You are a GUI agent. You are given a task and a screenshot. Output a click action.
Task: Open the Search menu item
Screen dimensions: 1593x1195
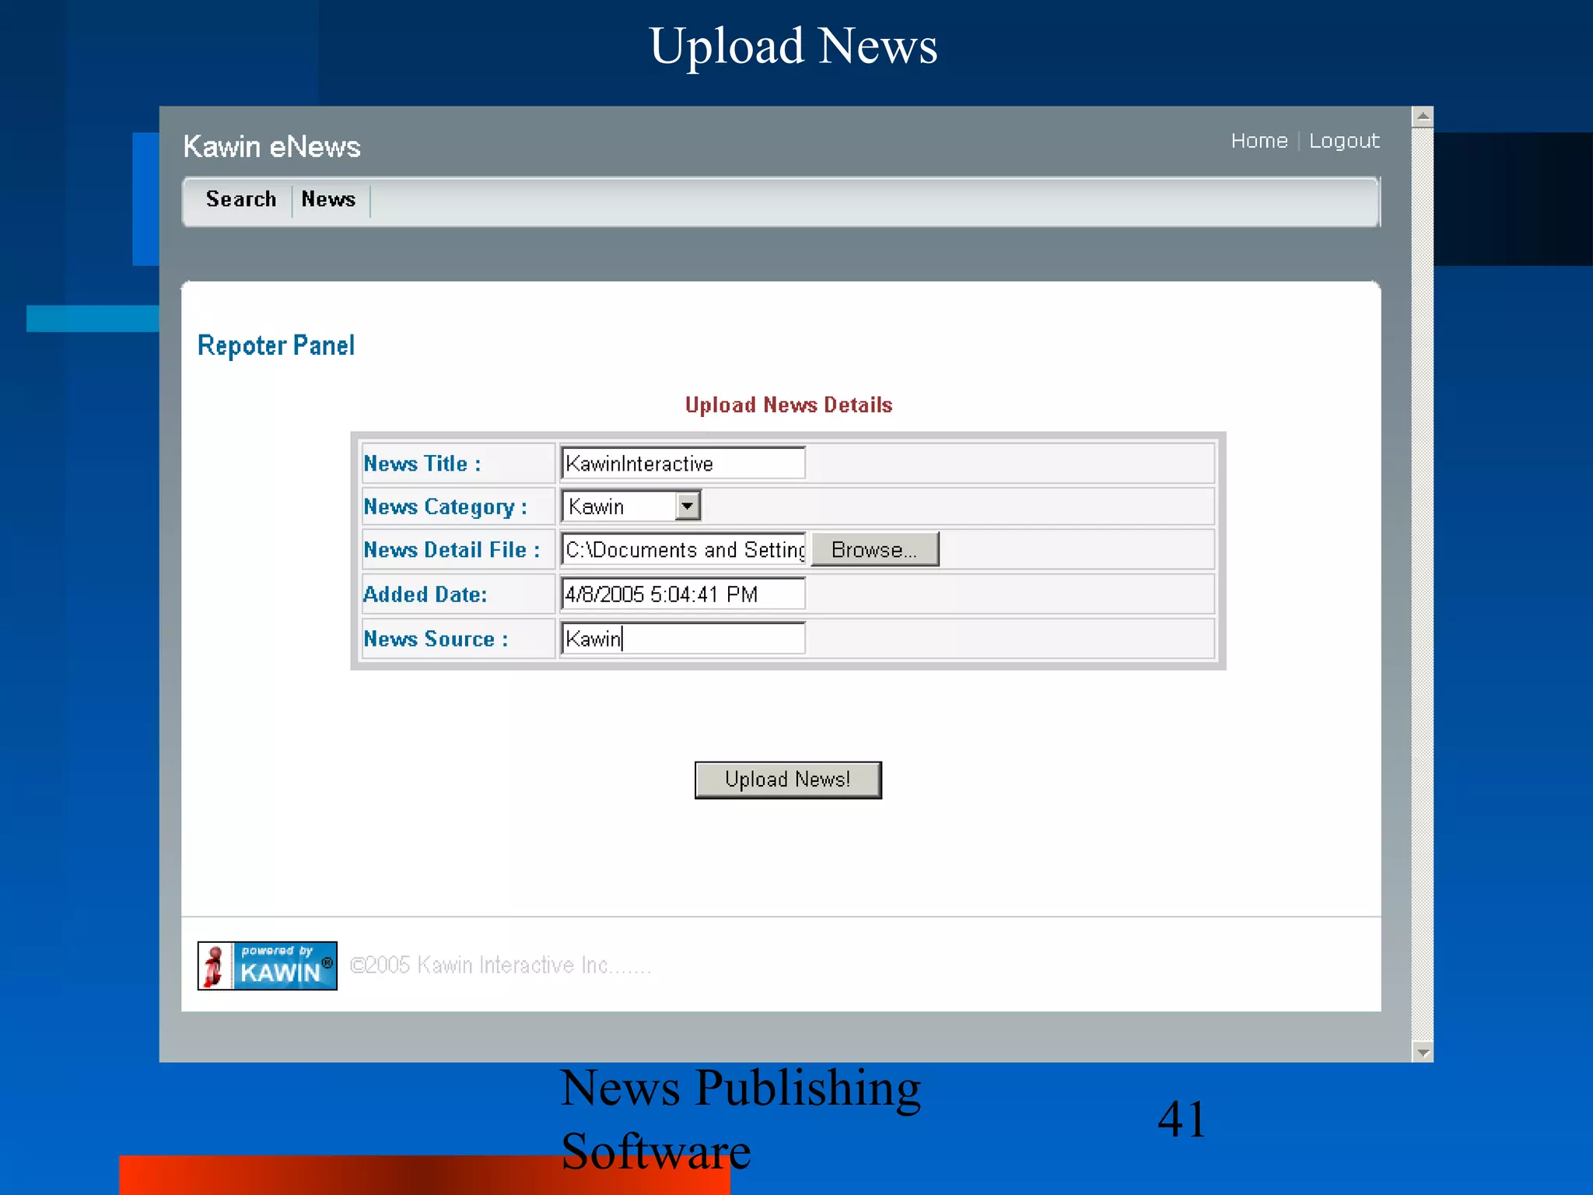click(241, 199)
